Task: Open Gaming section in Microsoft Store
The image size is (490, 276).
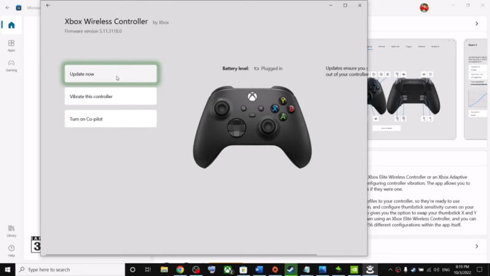Action: pyautogui.click(x=11, y=66)
